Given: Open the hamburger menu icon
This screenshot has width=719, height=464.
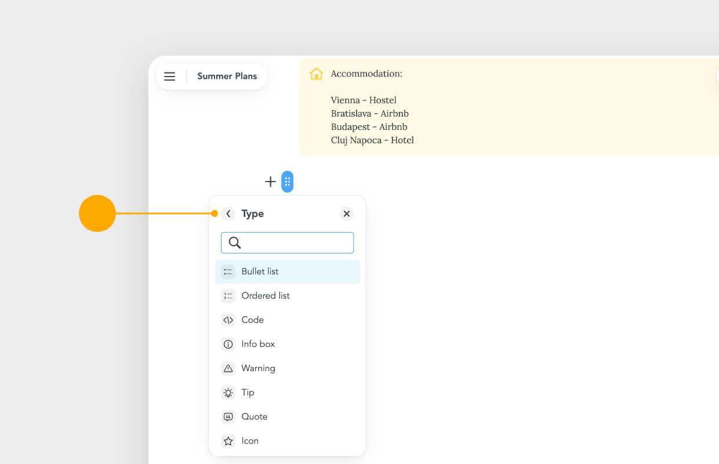Looking at the screenshot, I should [x=169, y=77].
